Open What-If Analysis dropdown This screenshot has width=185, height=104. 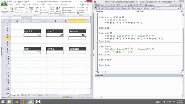(x=69, y=13)
